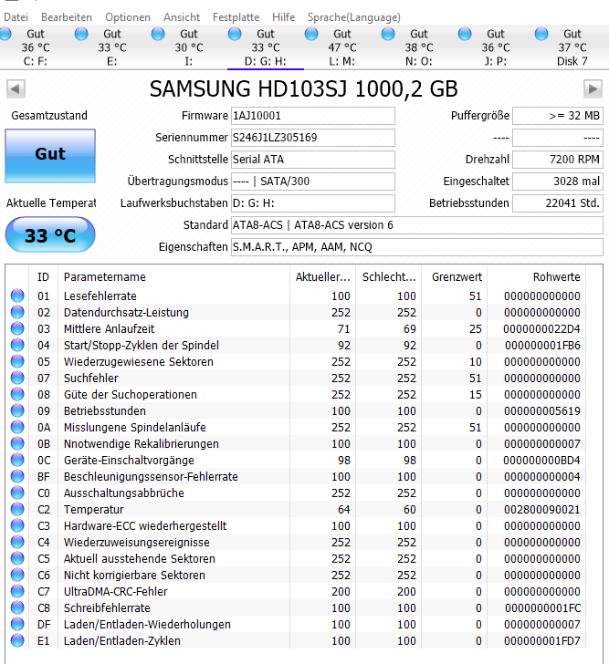Select the J: P: disk status orb
Viewport: 609px width, 664px height.
coord(465,34)
